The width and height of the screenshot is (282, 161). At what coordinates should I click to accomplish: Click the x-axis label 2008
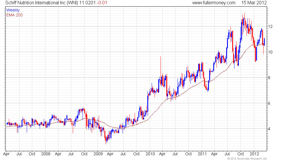46,154
